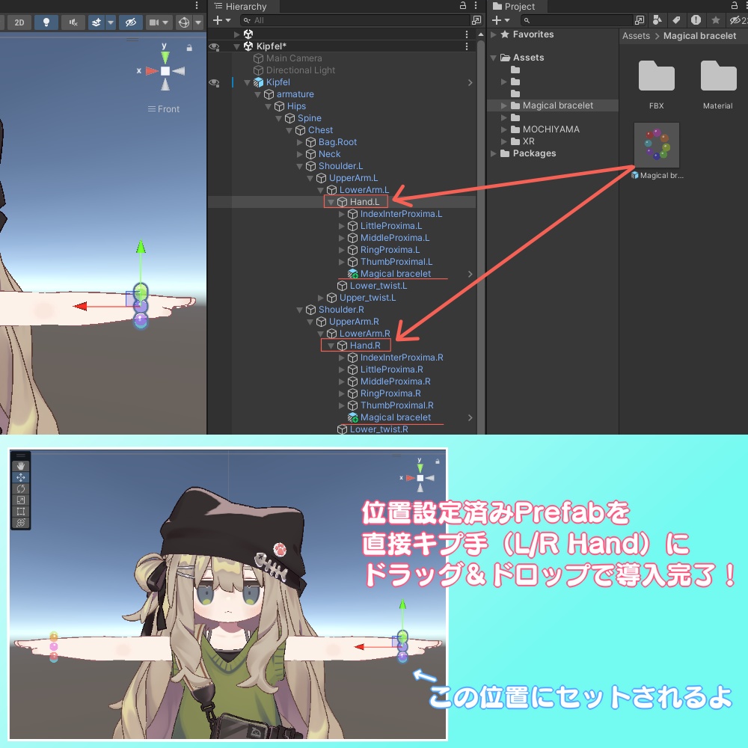Viewport: 748px width, 748px height.
Task: Click the padlock icon on the Project panel
Action: [x=734, y=6]
